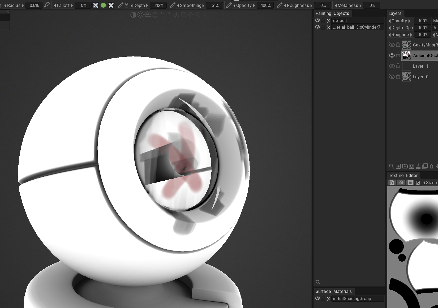Increase brush Opacity with the right arrow

pos(254,5)
